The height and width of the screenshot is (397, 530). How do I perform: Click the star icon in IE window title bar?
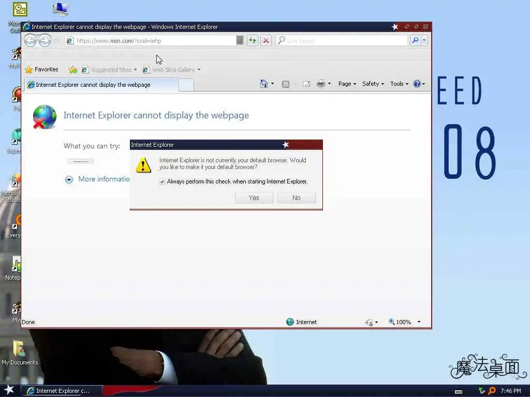click(395, 27)
